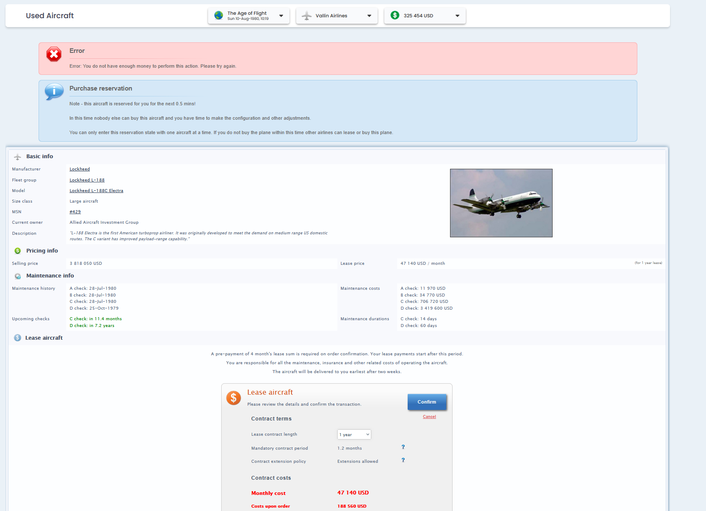Click the globe icon beside The Age of Flight
Screen dimensions: 706x511
pos(218,15)
